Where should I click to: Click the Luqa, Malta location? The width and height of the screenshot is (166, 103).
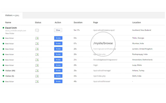click(137, 65)
